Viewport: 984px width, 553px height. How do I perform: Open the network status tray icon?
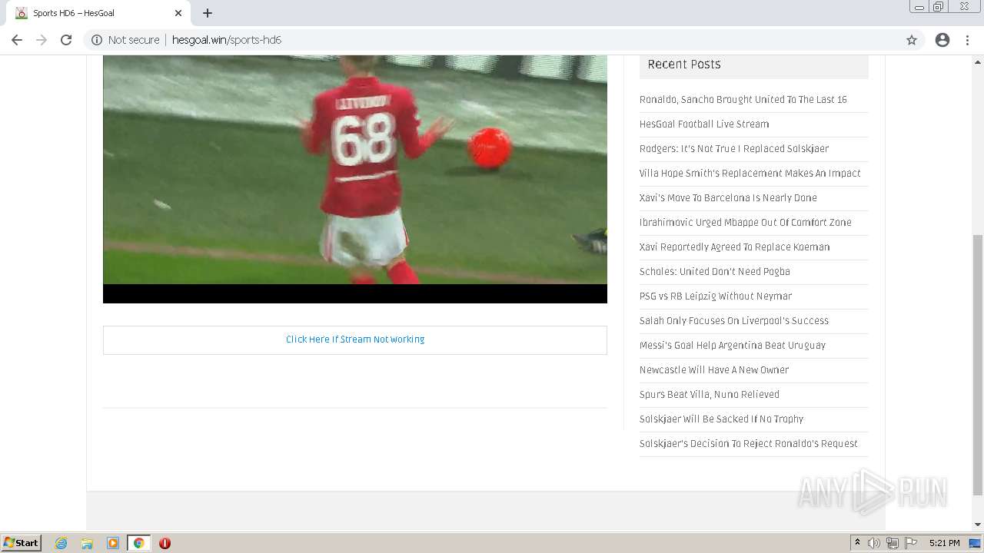point(893,543)
